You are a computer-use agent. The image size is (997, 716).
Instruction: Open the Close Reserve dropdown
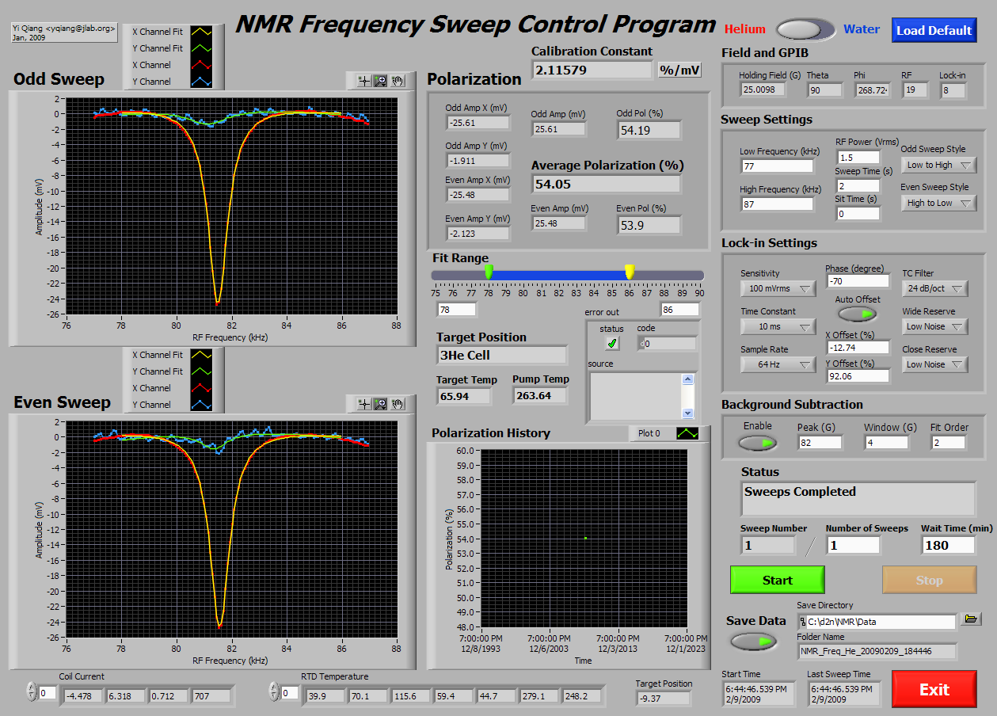click(x=935, y=364)
